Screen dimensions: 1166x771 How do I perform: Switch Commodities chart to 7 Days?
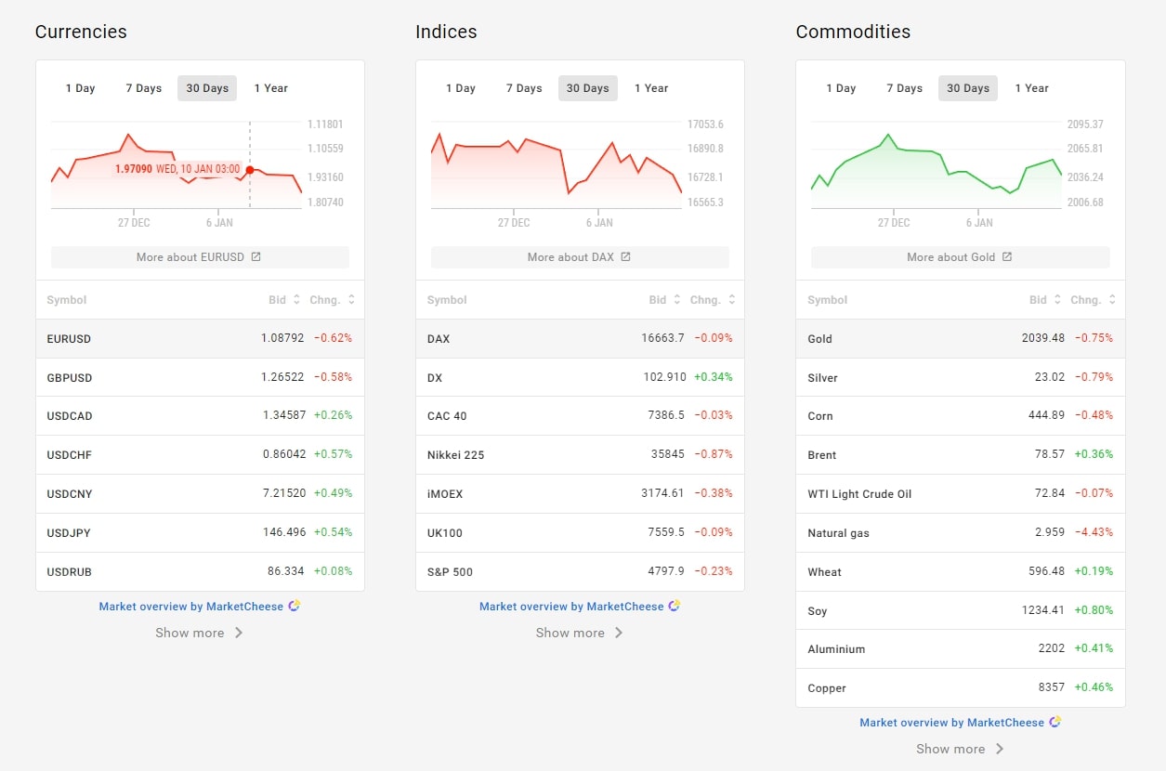pyautogui.click(x=904, y=88)
